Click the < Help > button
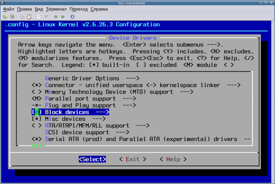 pyautogui.click(x=173, y=159)
